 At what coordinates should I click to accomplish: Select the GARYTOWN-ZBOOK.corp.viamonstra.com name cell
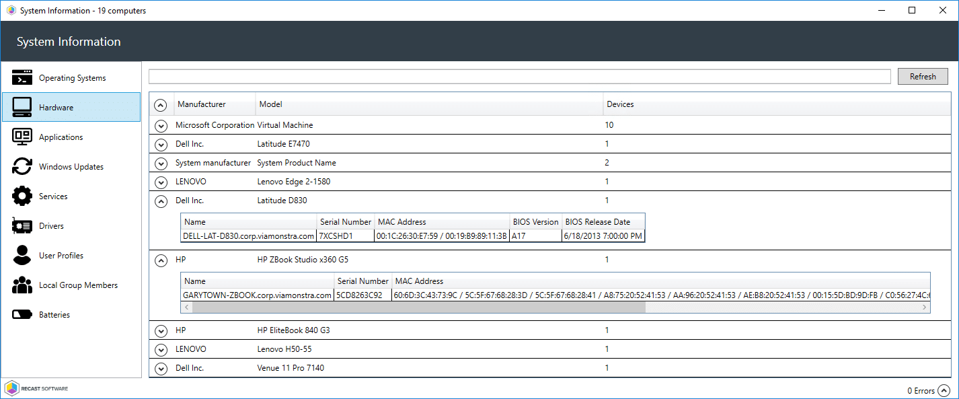pos(258,295)
